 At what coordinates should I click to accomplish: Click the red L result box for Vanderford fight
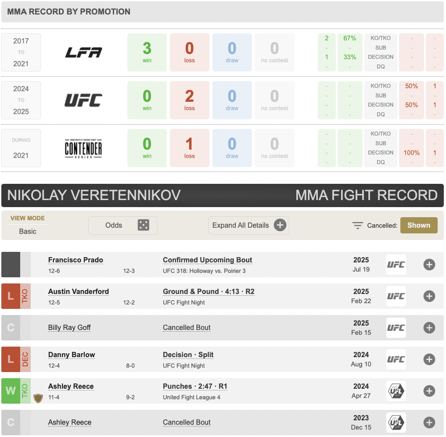(11, 296)
